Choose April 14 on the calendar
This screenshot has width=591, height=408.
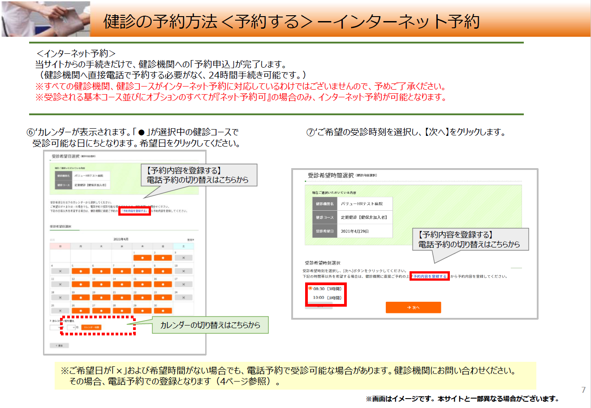[x=121, y=284]
